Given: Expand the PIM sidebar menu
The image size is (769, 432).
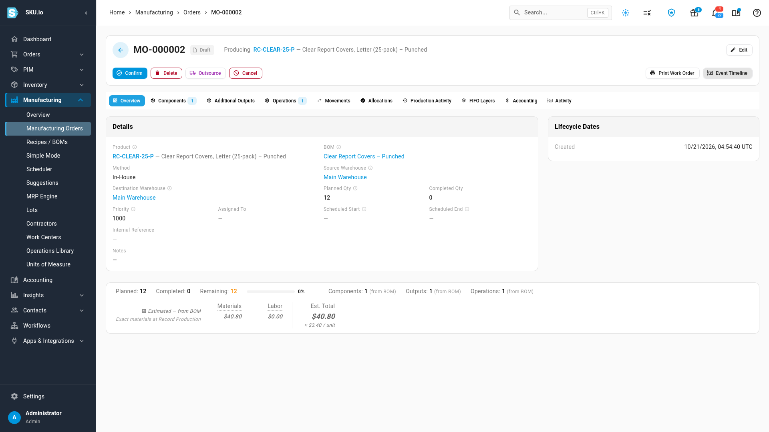Looking at the screenshot, I should (x=48, y=70).
